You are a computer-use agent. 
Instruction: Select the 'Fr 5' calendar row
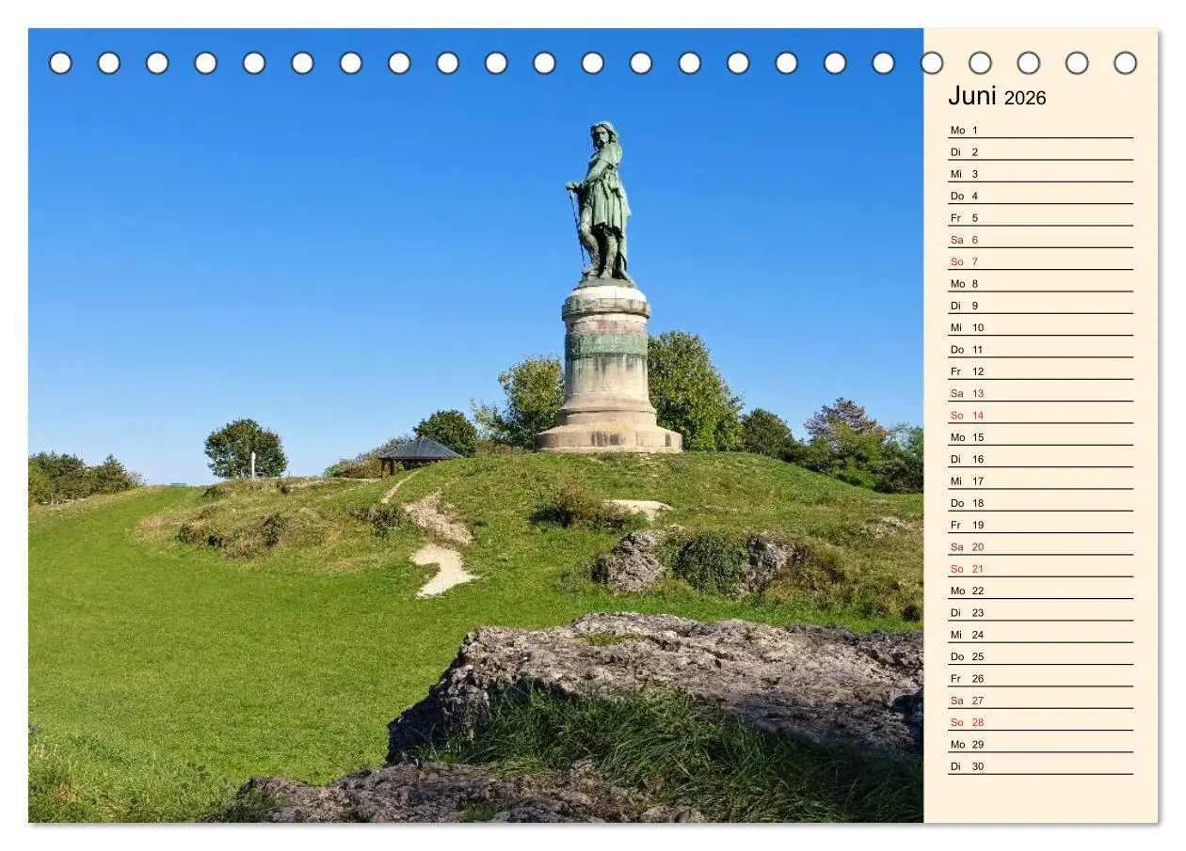[x=1040, y=218]
